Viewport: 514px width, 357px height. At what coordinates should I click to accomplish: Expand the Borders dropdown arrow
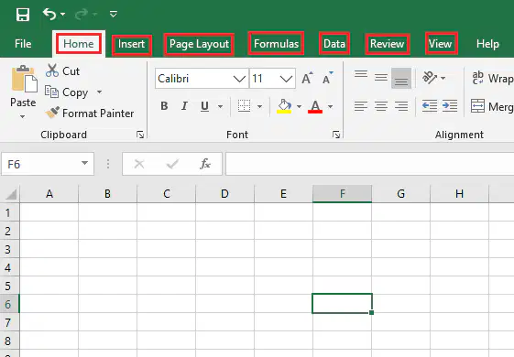click(259, 106)
